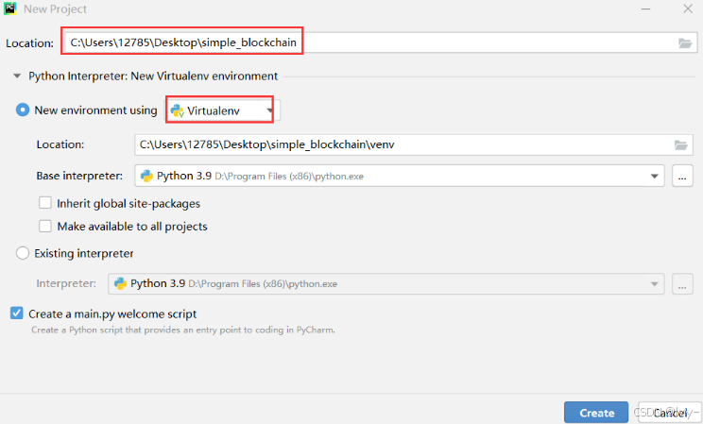Click the PyCharm logo in title bar
The image size is (703, 424).
tap(9, 8)
